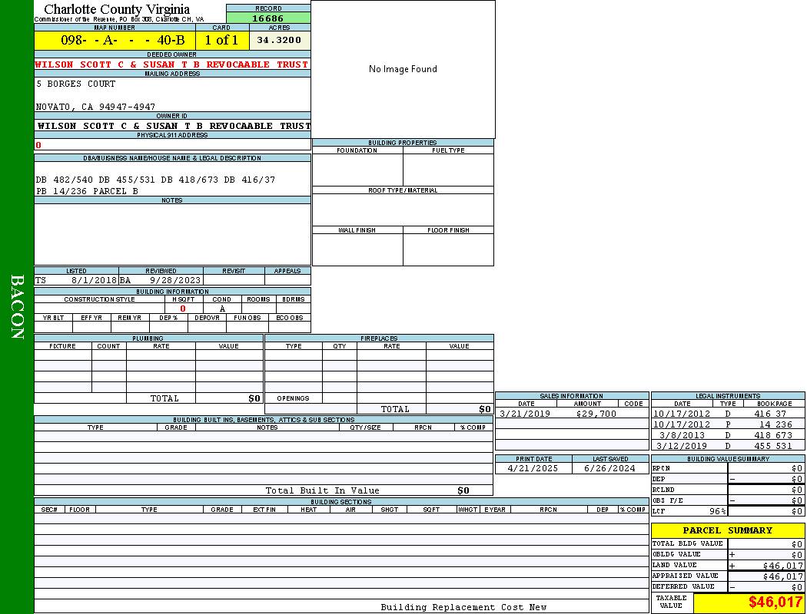The width and height of the screenshot is (807, 614).
Task: Click the acres value 34.3200
Action: tap(279, 40)
